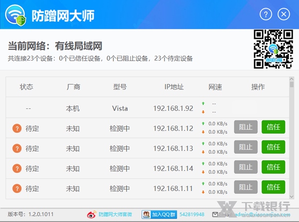299x222 pixels.
Task: Click the connected devices summary line
Action: click(100, 58)
